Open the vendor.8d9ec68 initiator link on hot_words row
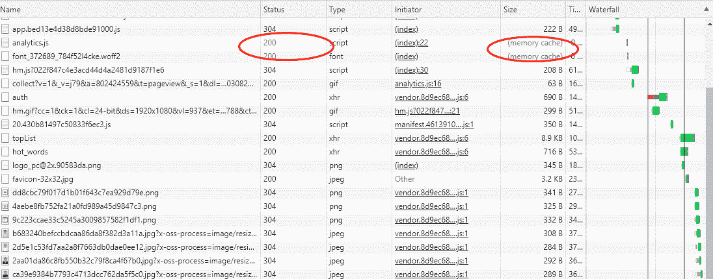 click(431, 152)
